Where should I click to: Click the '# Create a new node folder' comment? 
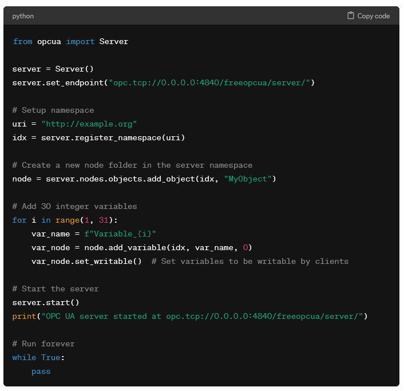pos(132,165)
